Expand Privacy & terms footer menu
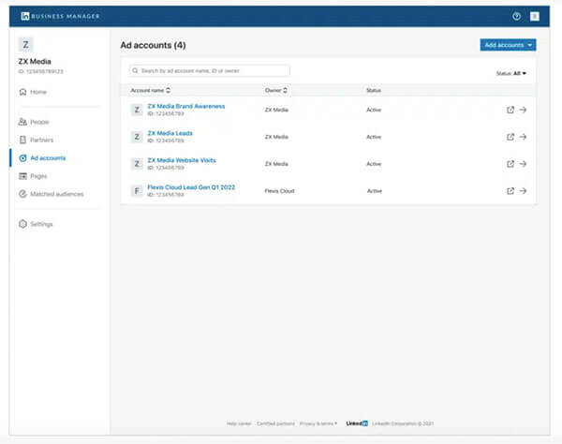562x444 pixels. click(318, 423)
